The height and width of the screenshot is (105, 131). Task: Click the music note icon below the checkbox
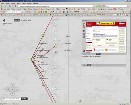(4, 26)
